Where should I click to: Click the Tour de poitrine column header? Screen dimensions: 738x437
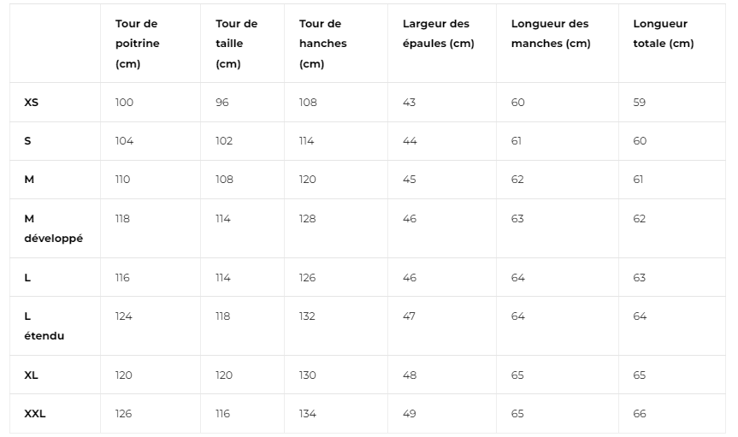tap(138, 44)
